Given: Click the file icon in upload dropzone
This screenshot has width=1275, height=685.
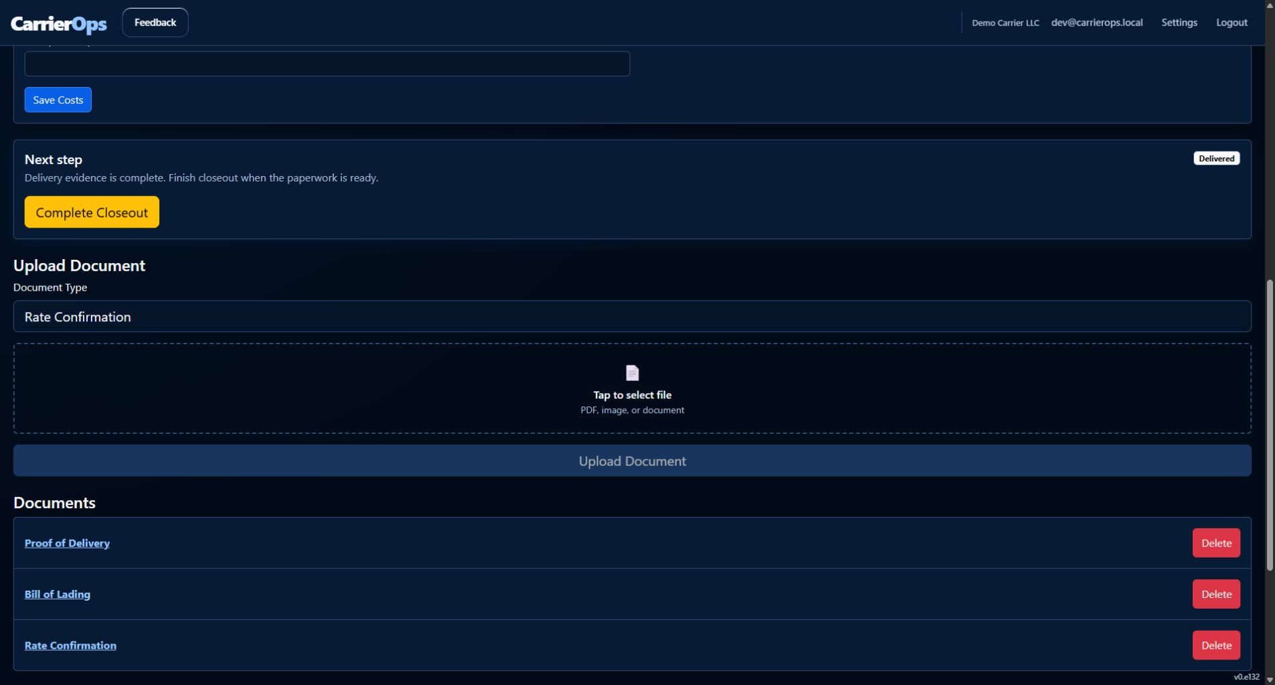Looking at the screenshot, I should tap(632, 373).
